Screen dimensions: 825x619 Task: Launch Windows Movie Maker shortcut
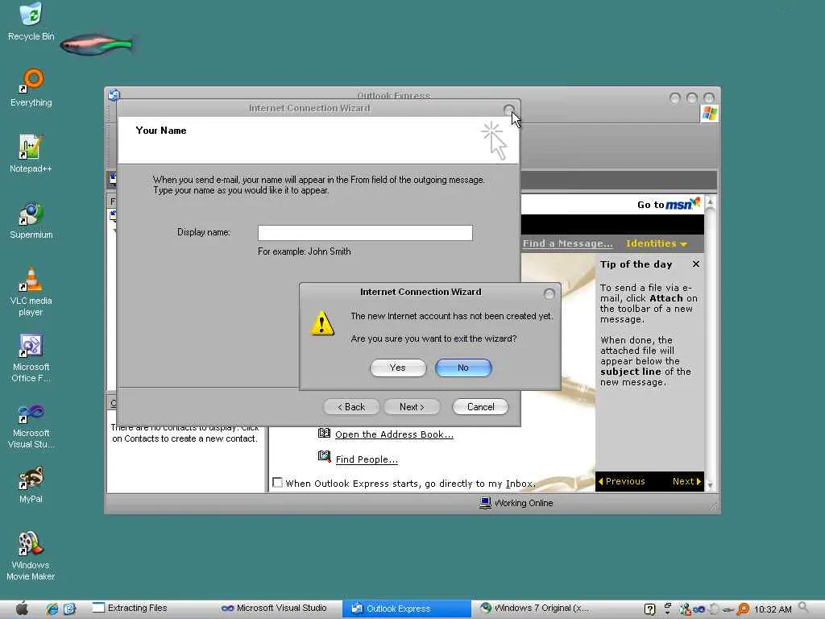click(x=31, y=556)
